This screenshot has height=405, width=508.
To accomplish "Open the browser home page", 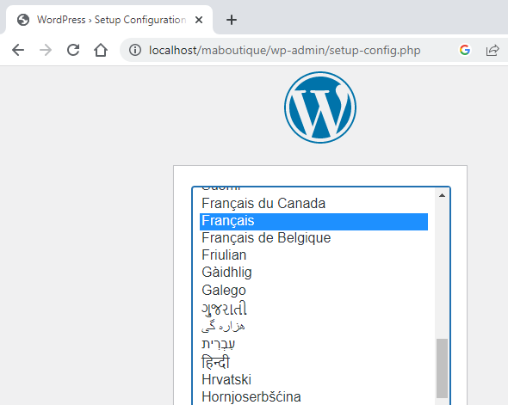I will tap(101, 50).
